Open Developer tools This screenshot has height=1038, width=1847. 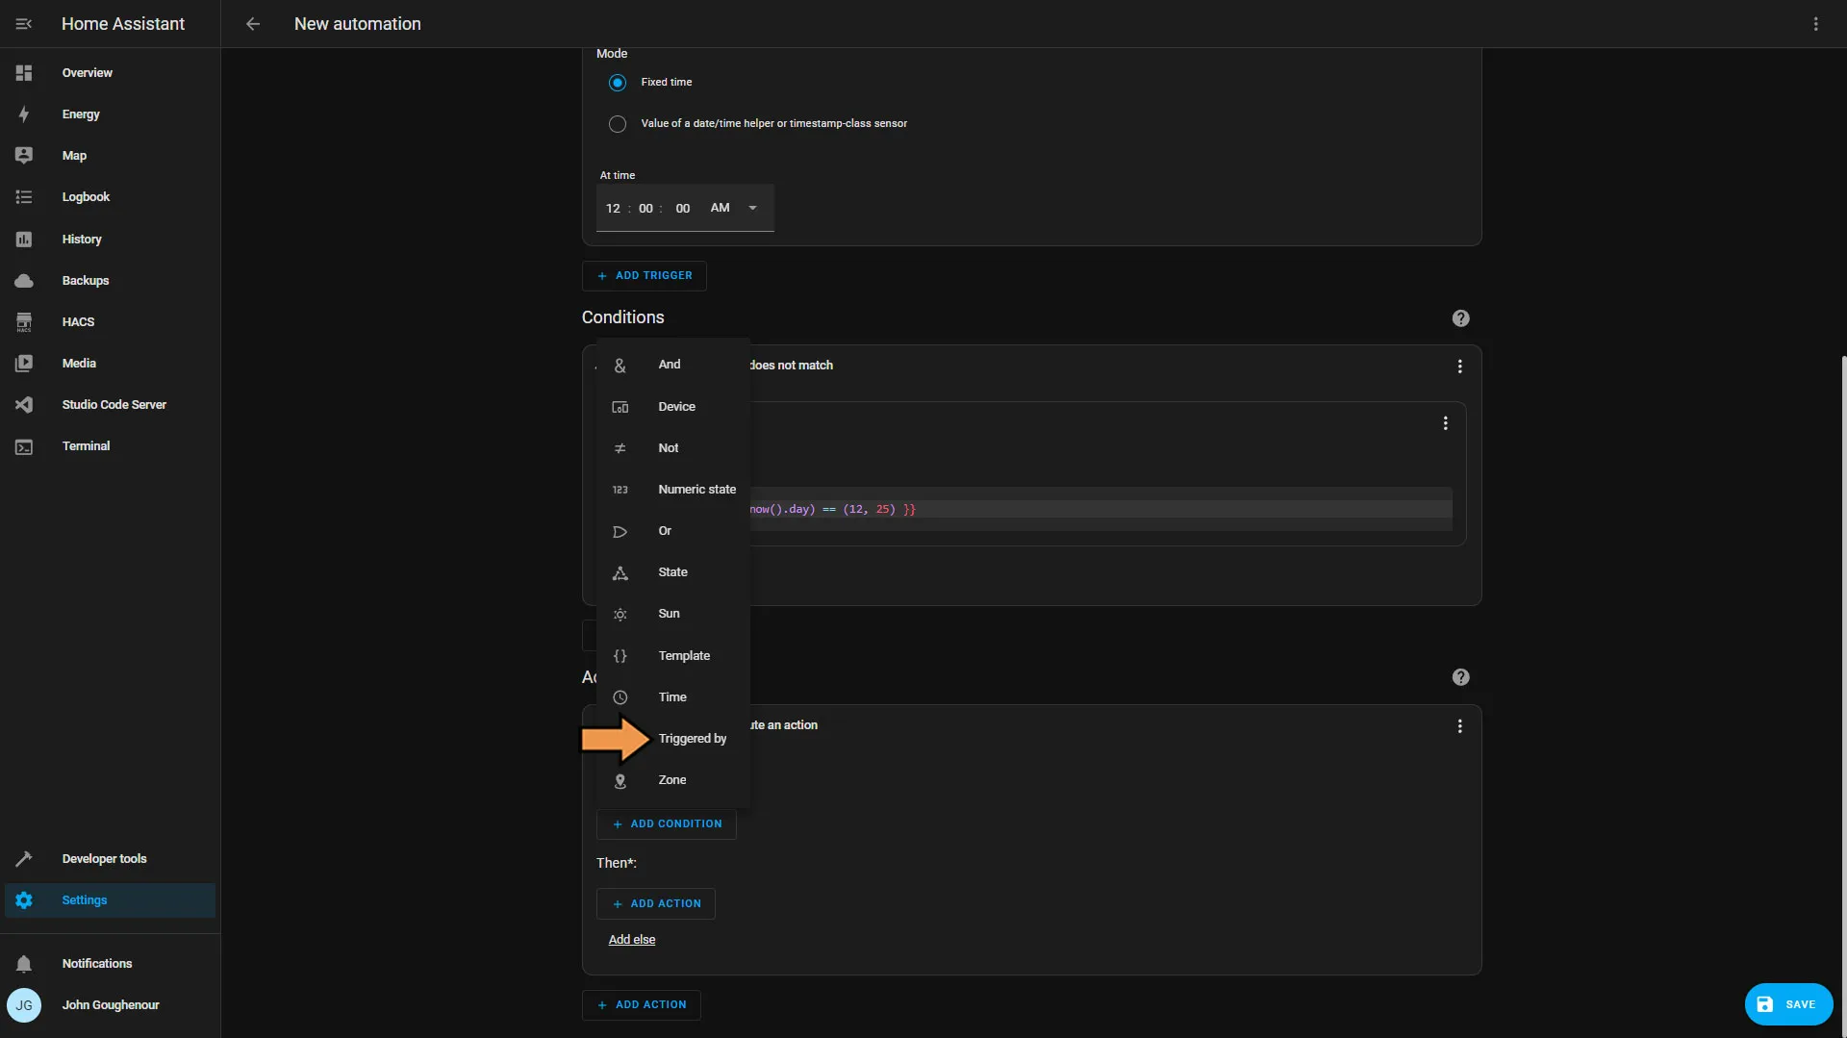click(x=110, y=859)
